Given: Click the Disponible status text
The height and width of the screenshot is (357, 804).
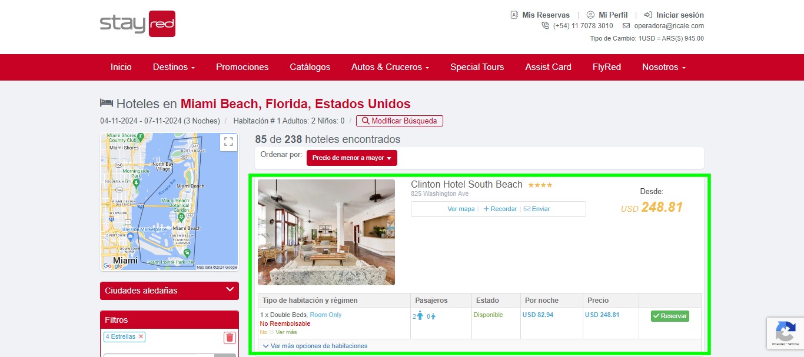Looking at the screenshot, I should pos(488,315).
